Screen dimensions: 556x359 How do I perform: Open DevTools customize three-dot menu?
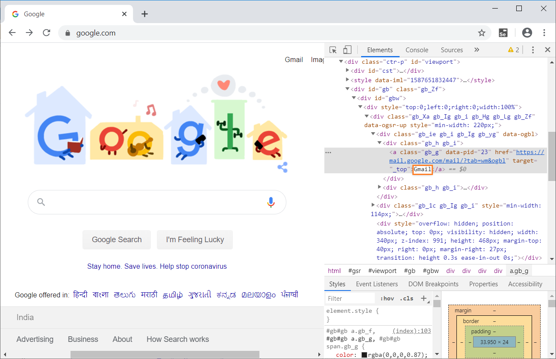click(533, 50)
